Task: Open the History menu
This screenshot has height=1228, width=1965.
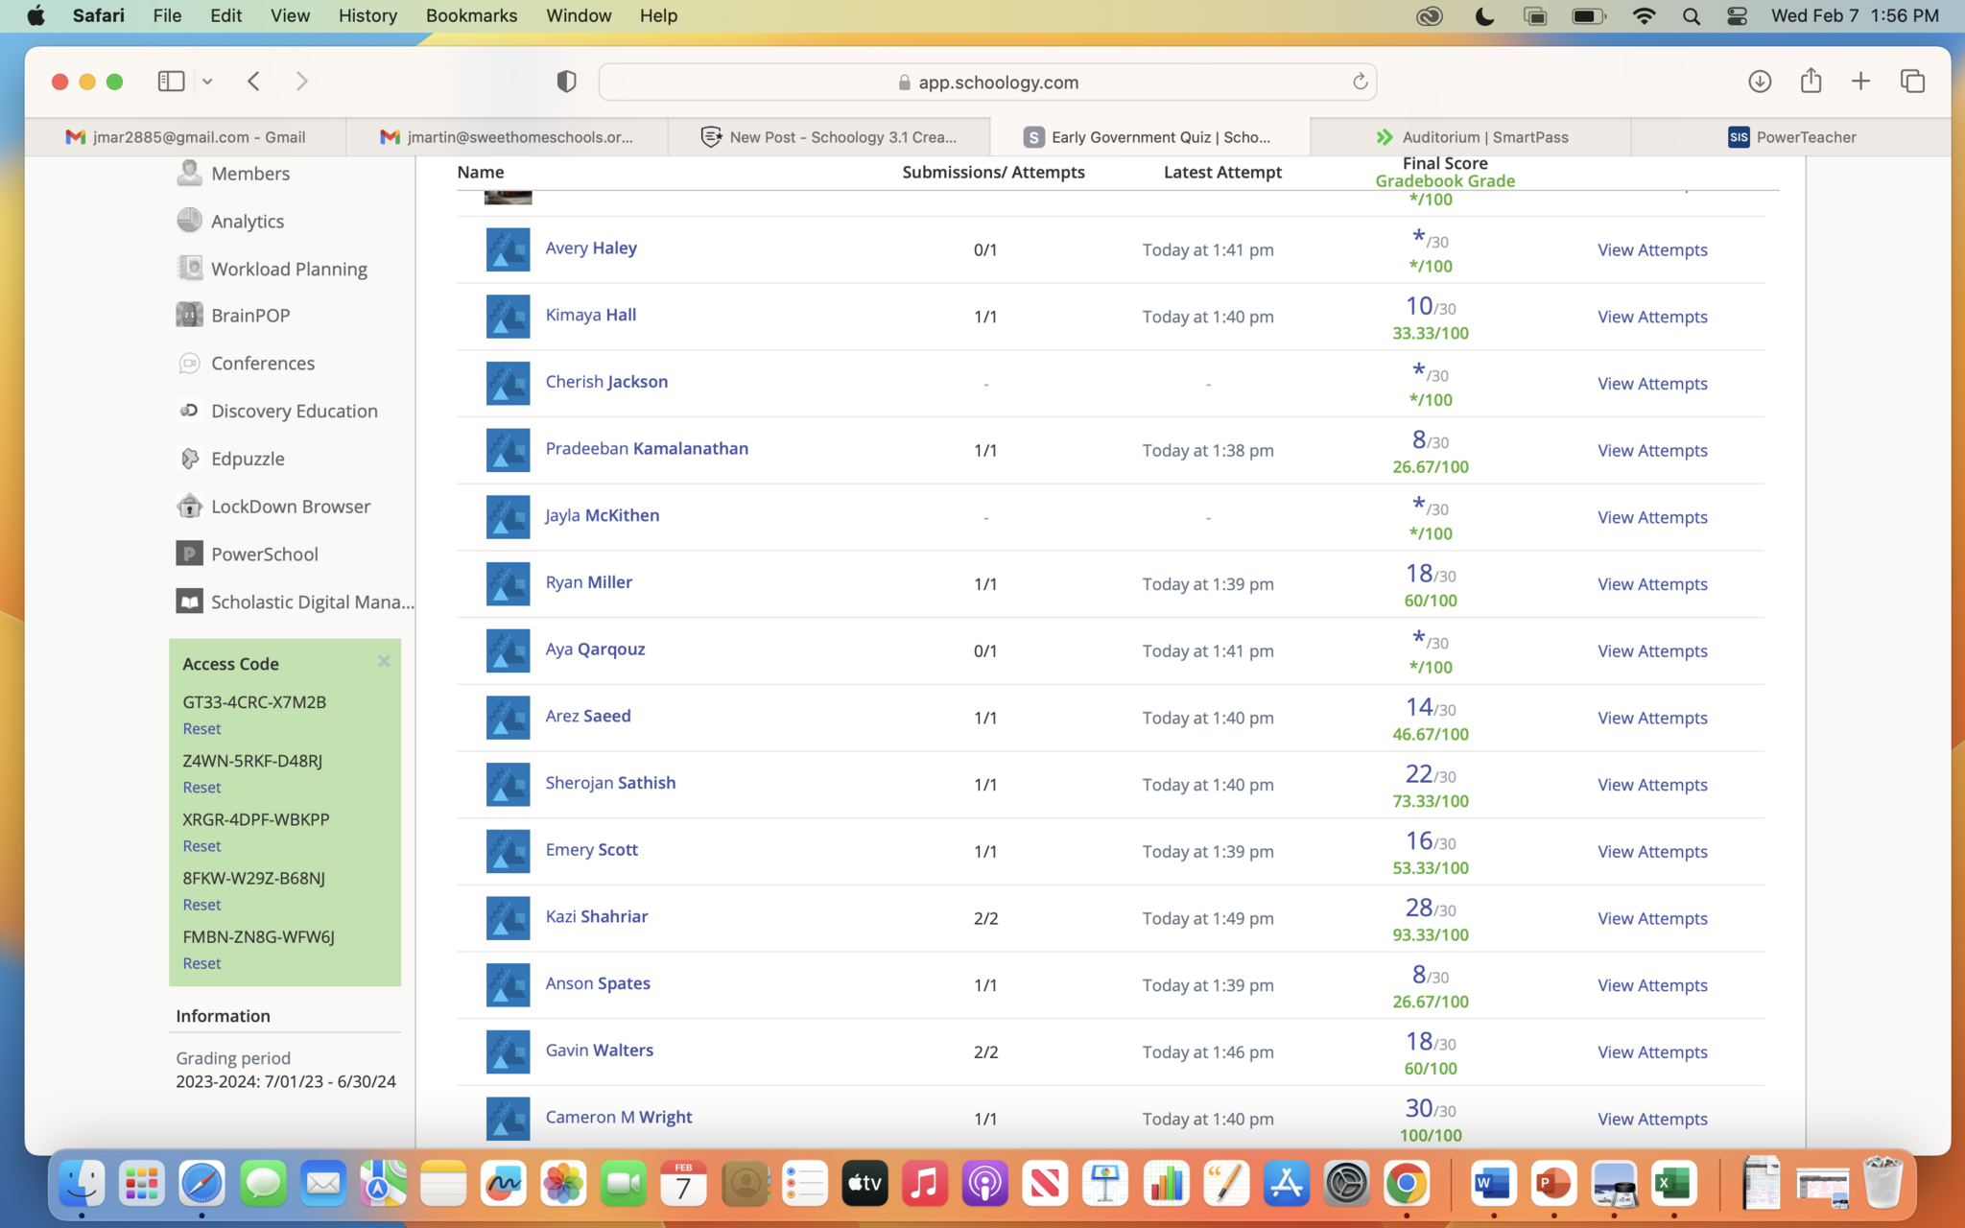Action: (x=367, y=15)
